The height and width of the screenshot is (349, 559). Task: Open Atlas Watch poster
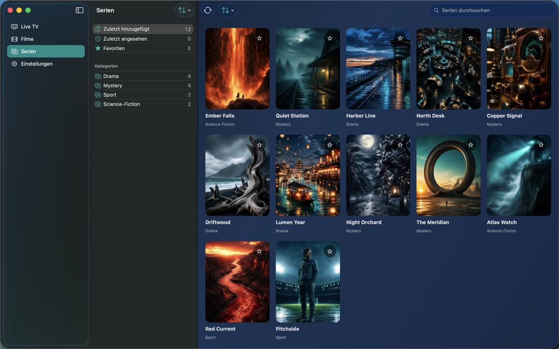[519, 175]
